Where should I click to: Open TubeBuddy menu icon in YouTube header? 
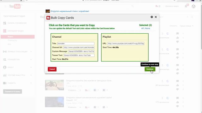[158, 6]
